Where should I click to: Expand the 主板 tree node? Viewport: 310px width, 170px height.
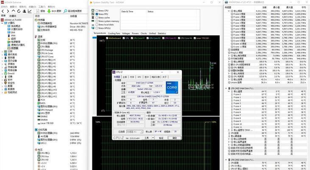click(3, 51)
